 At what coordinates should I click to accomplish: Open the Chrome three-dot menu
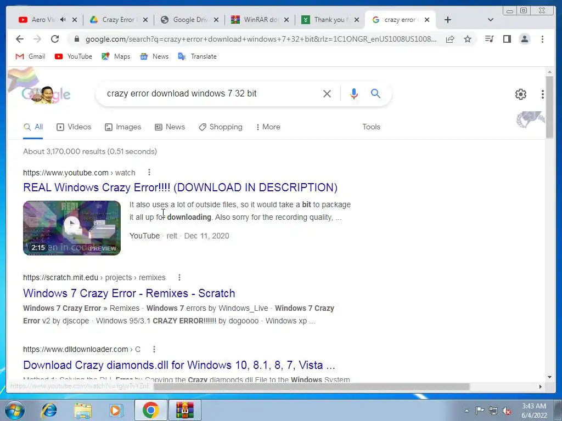(542, 39)
